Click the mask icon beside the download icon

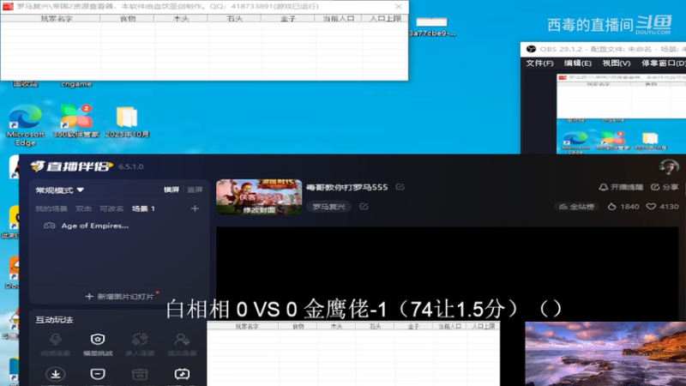pos(98,374)
